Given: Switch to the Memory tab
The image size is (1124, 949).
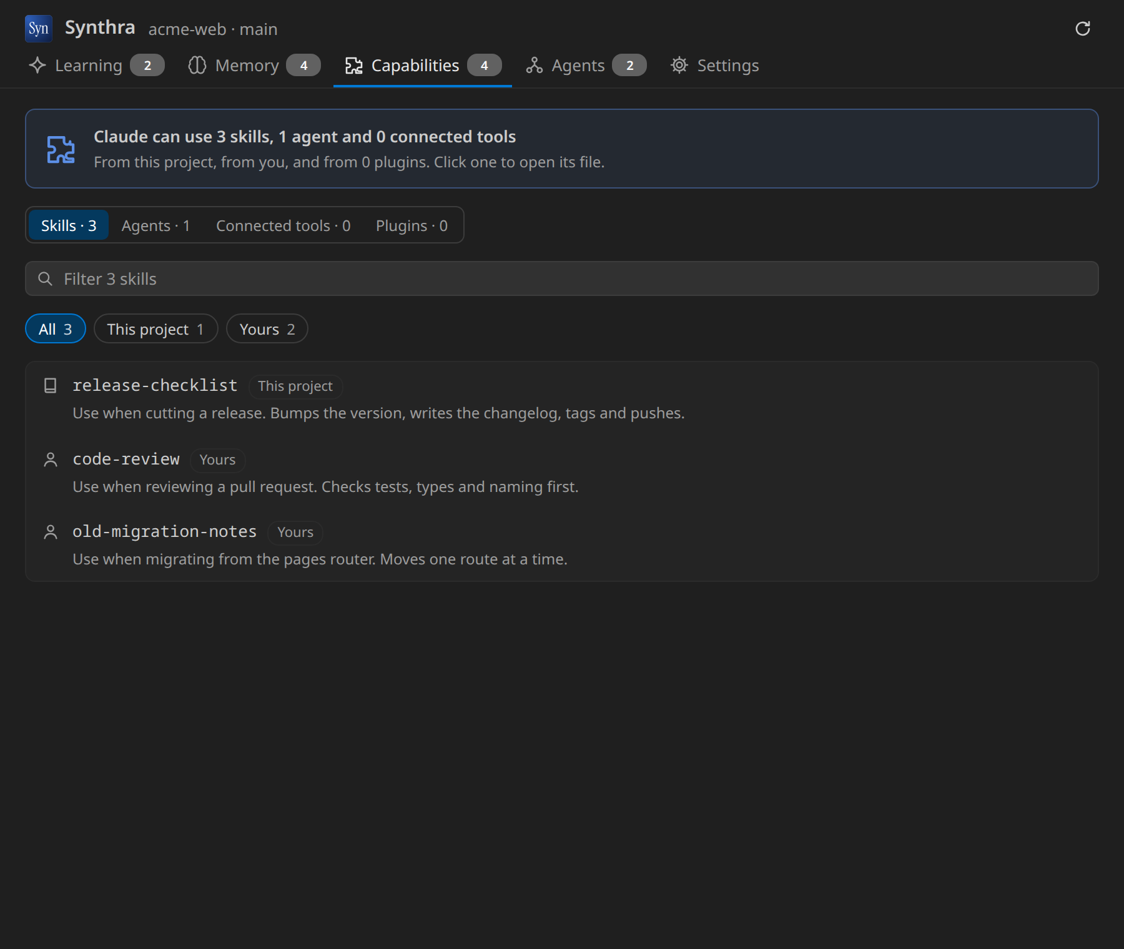Looking at the screenshot, I should point(255,65).
